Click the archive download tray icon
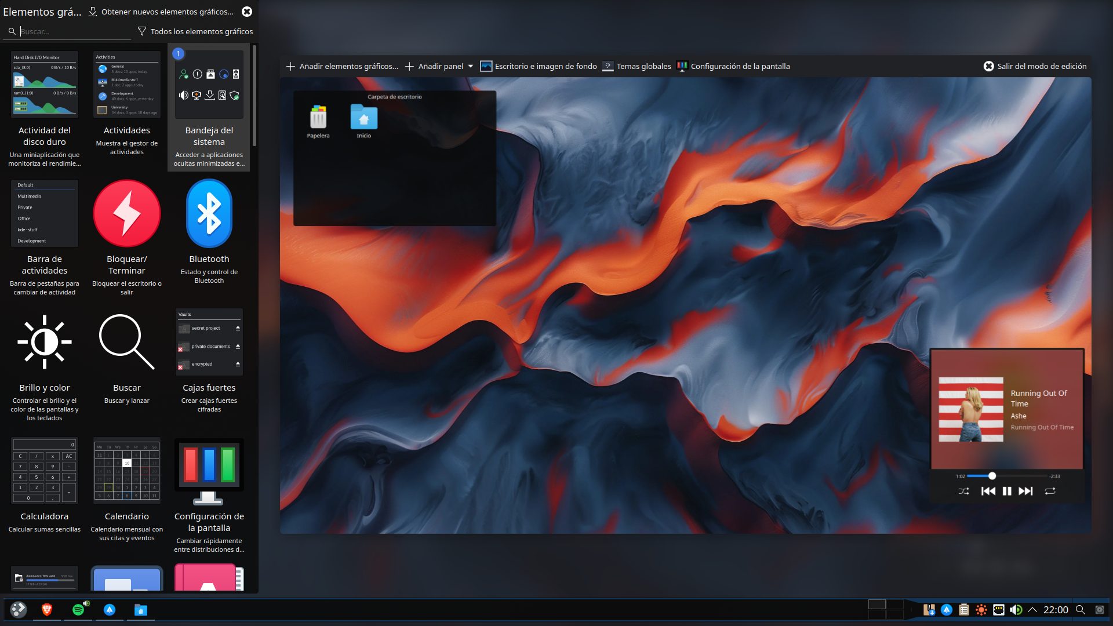The image size is (1113, 626). (929, 610)
